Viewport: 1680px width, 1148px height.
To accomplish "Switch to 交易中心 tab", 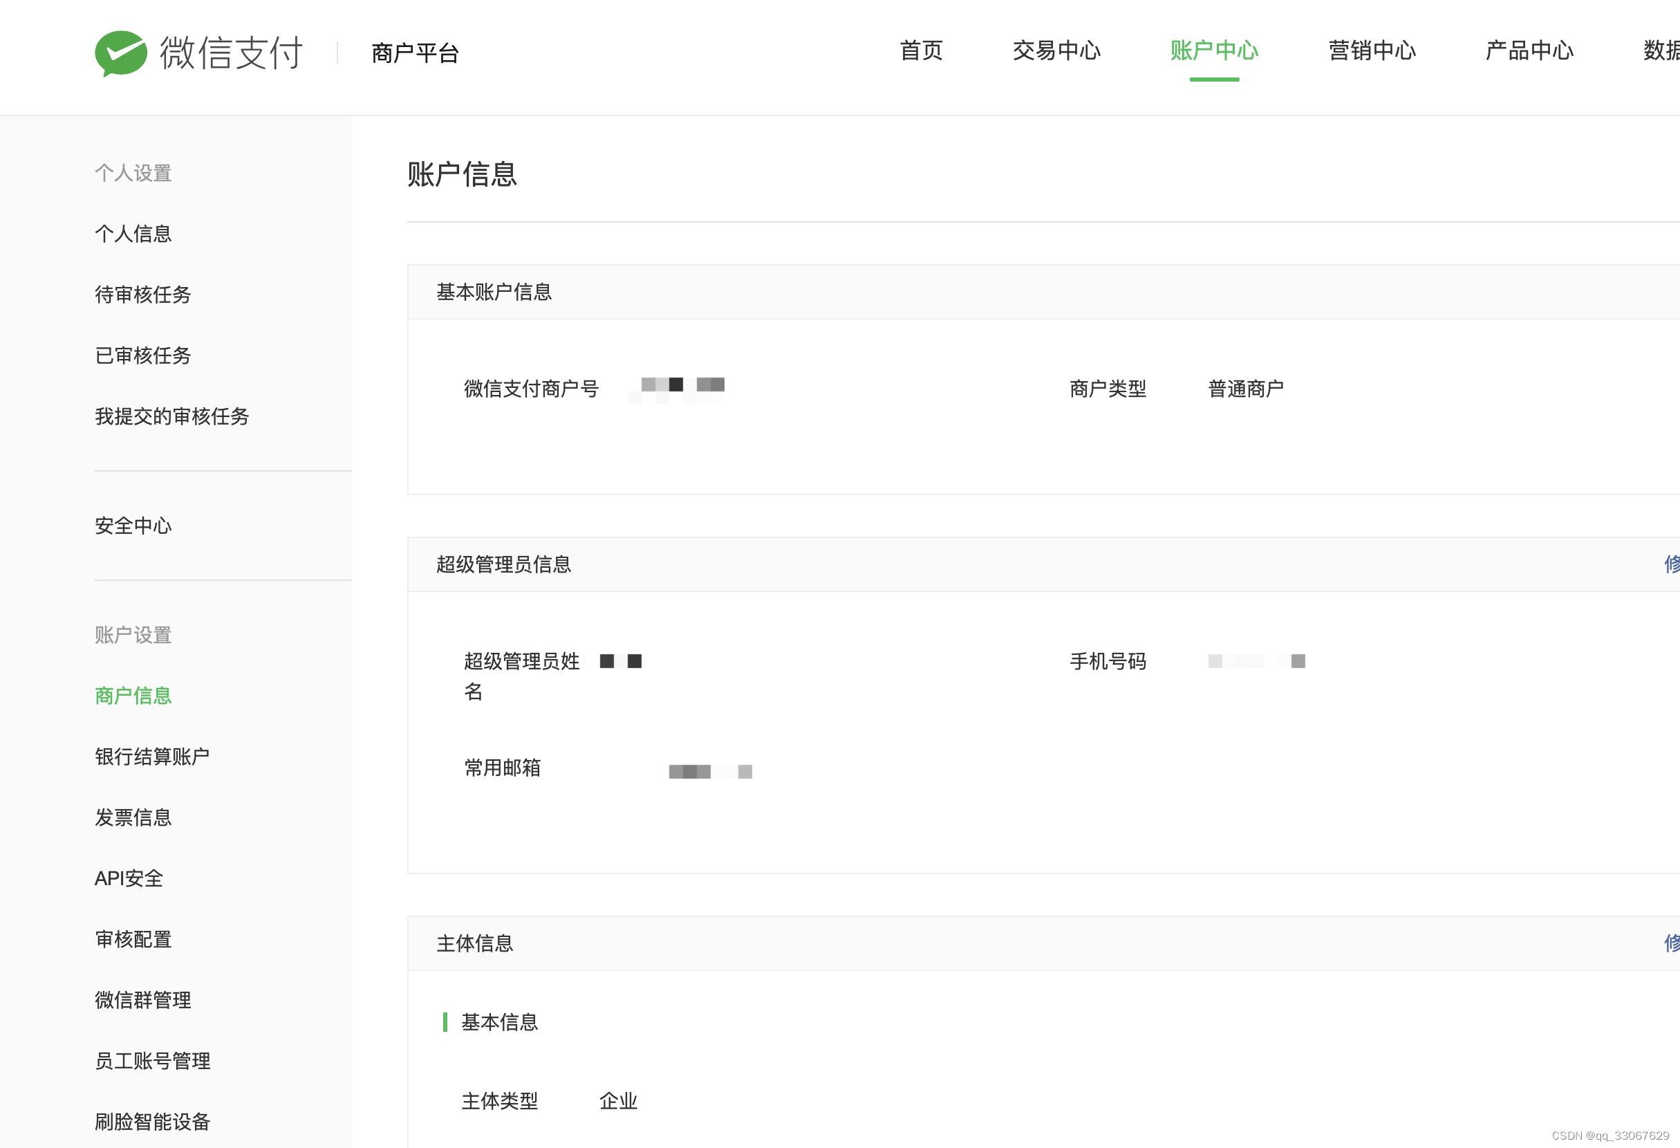I will (x=1056, y=50).
